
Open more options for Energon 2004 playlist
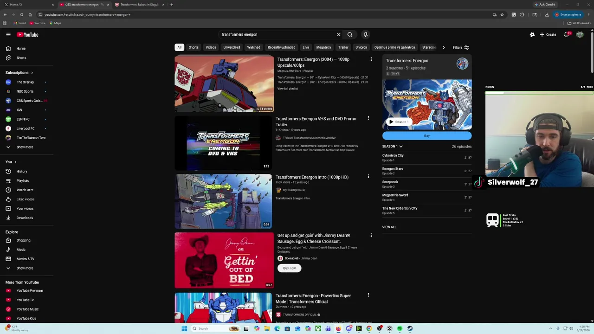pos(371,59)
